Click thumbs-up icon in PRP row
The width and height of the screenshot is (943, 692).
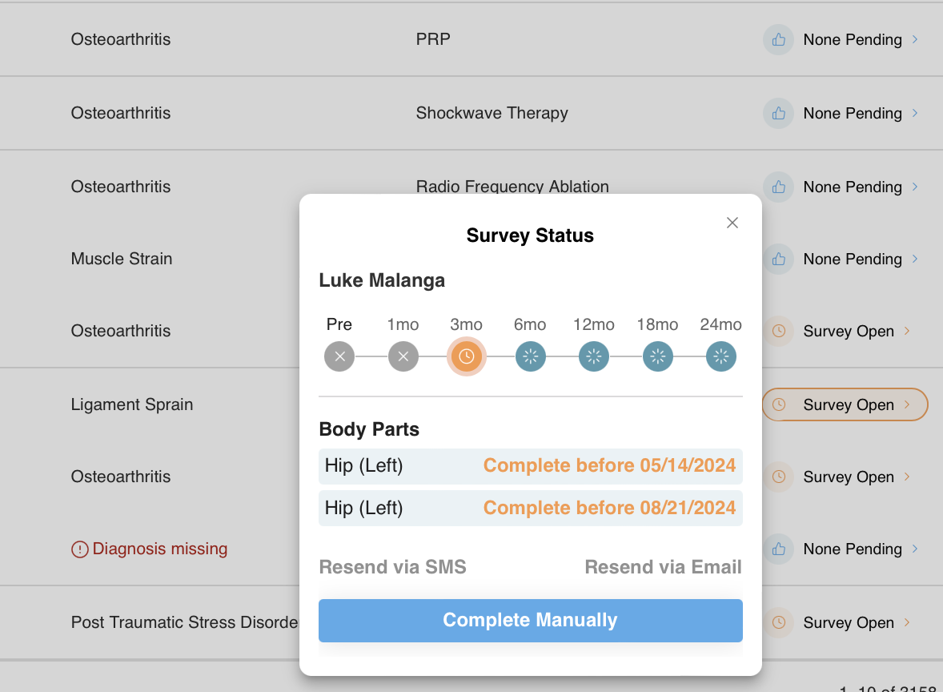[x=778, y=40]
